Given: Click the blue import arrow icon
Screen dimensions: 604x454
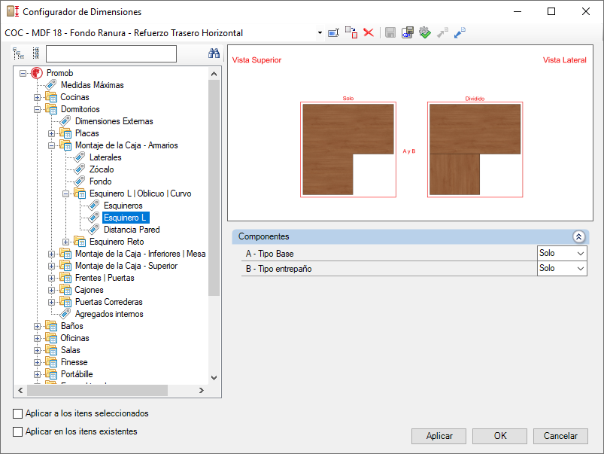Looking at the screenshot, I should 460,32.
